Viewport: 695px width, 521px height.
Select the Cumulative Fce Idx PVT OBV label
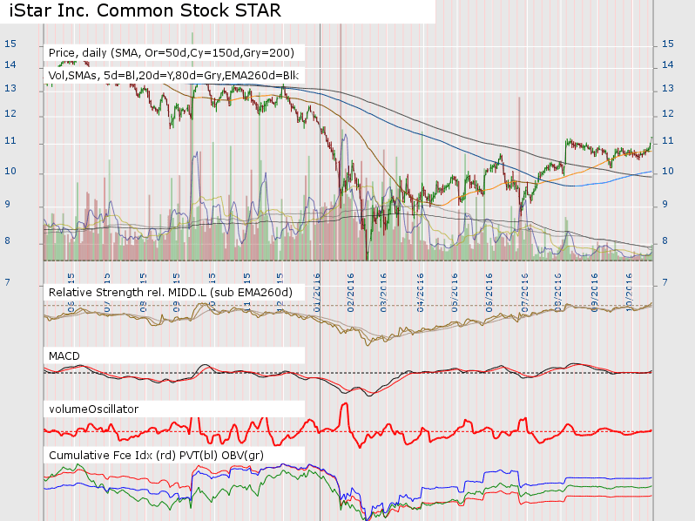(x=156, y=456)
